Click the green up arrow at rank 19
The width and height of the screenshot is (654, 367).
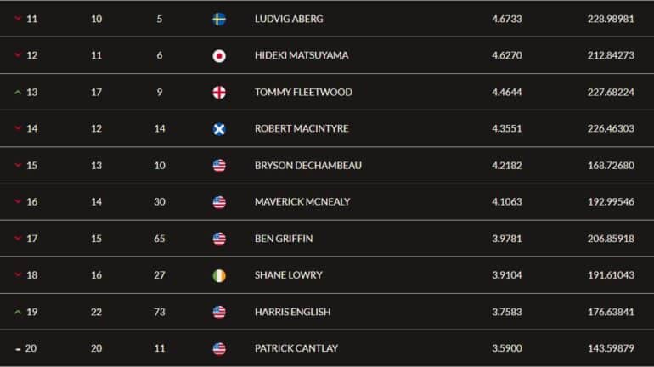[18, 312]
